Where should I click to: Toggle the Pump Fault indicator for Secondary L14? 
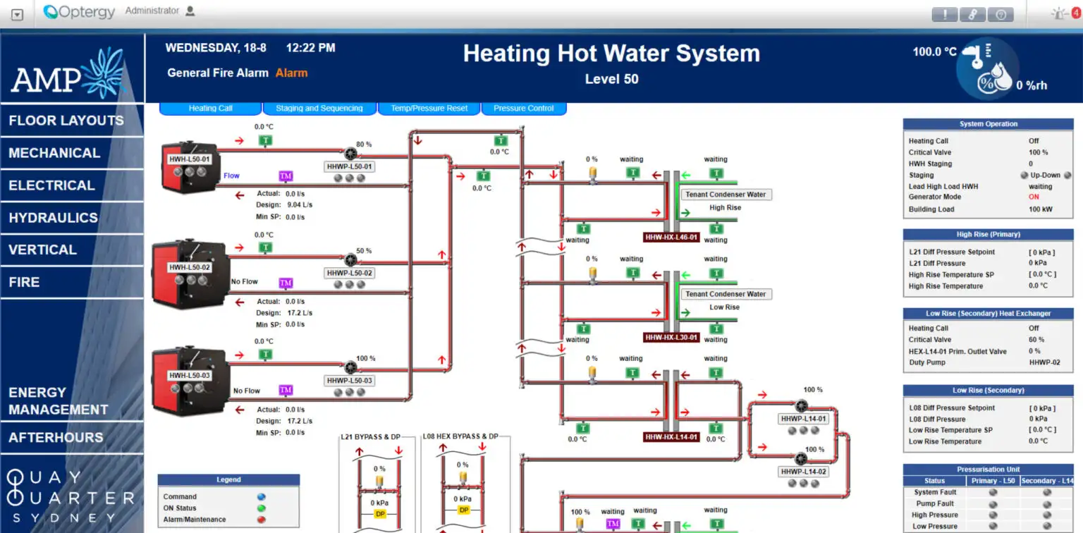coord(1046,504)
